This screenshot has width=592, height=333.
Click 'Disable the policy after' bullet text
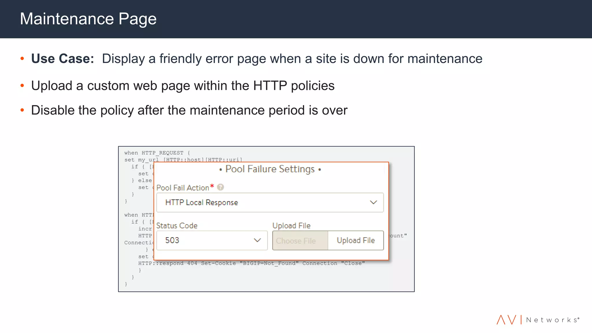click(189, 110)
